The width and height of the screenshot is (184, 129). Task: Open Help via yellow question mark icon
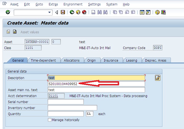pos(157,12)
